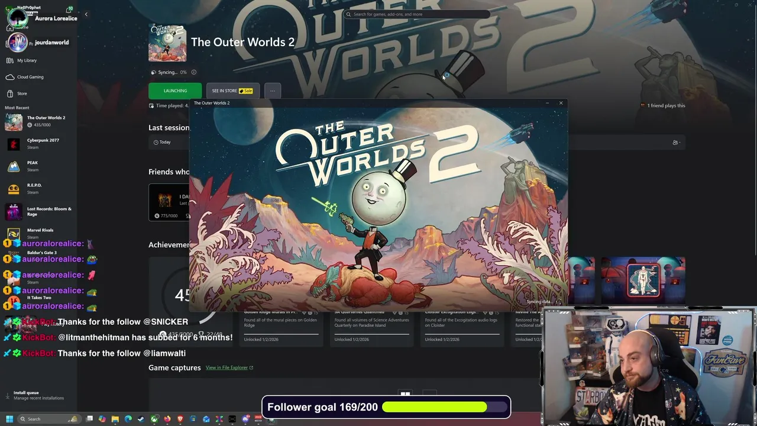This screenshot has height=426, width=757.
Task: Select The Outer Worlds 2 in Most Recent
Action: [x=39, y=121]
